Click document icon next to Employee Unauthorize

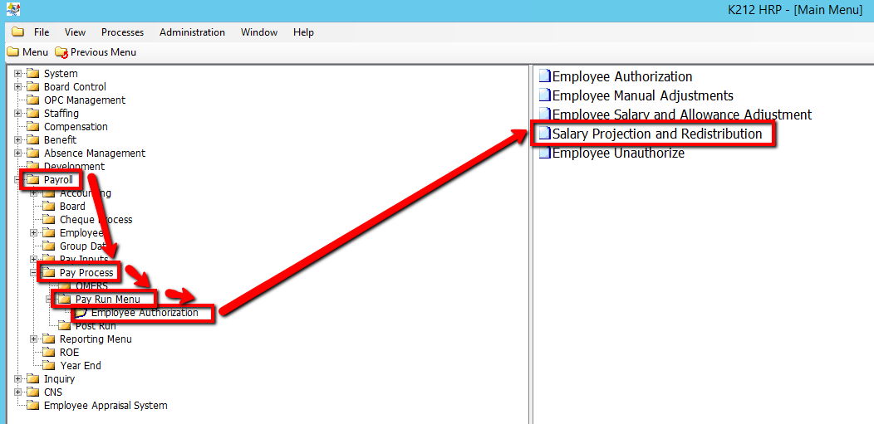(544, 153)
